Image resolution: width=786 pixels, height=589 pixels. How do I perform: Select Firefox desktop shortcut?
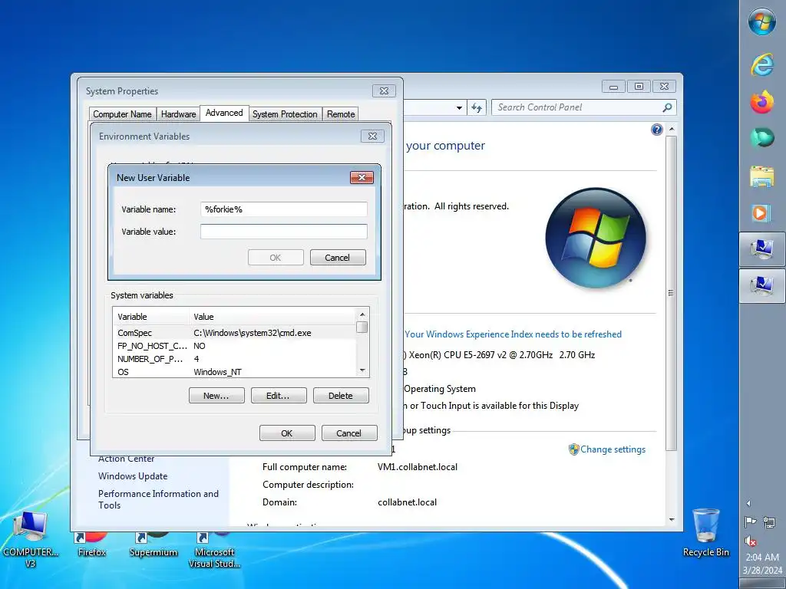point(92,545)
